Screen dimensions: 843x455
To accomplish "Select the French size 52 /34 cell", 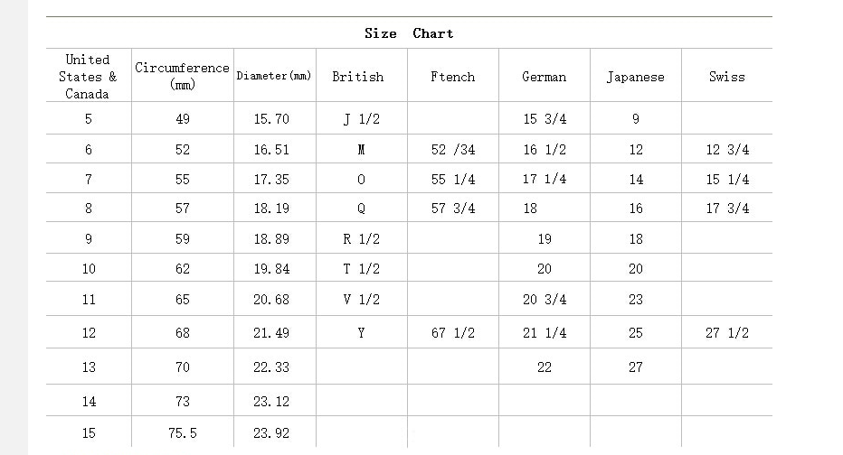I will tap(452, 150).
